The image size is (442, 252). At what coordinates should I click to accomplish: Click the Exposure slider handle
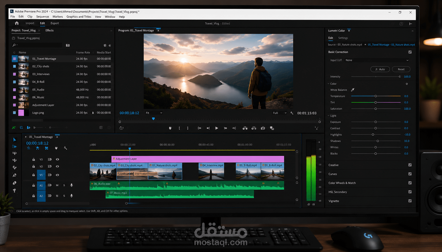pyautogui.click(x=376, y=122)
